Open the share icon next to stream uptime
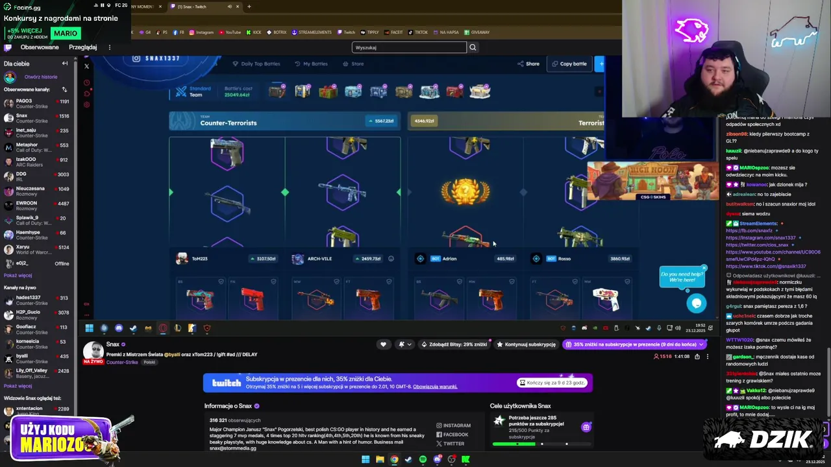 [697, 356]
